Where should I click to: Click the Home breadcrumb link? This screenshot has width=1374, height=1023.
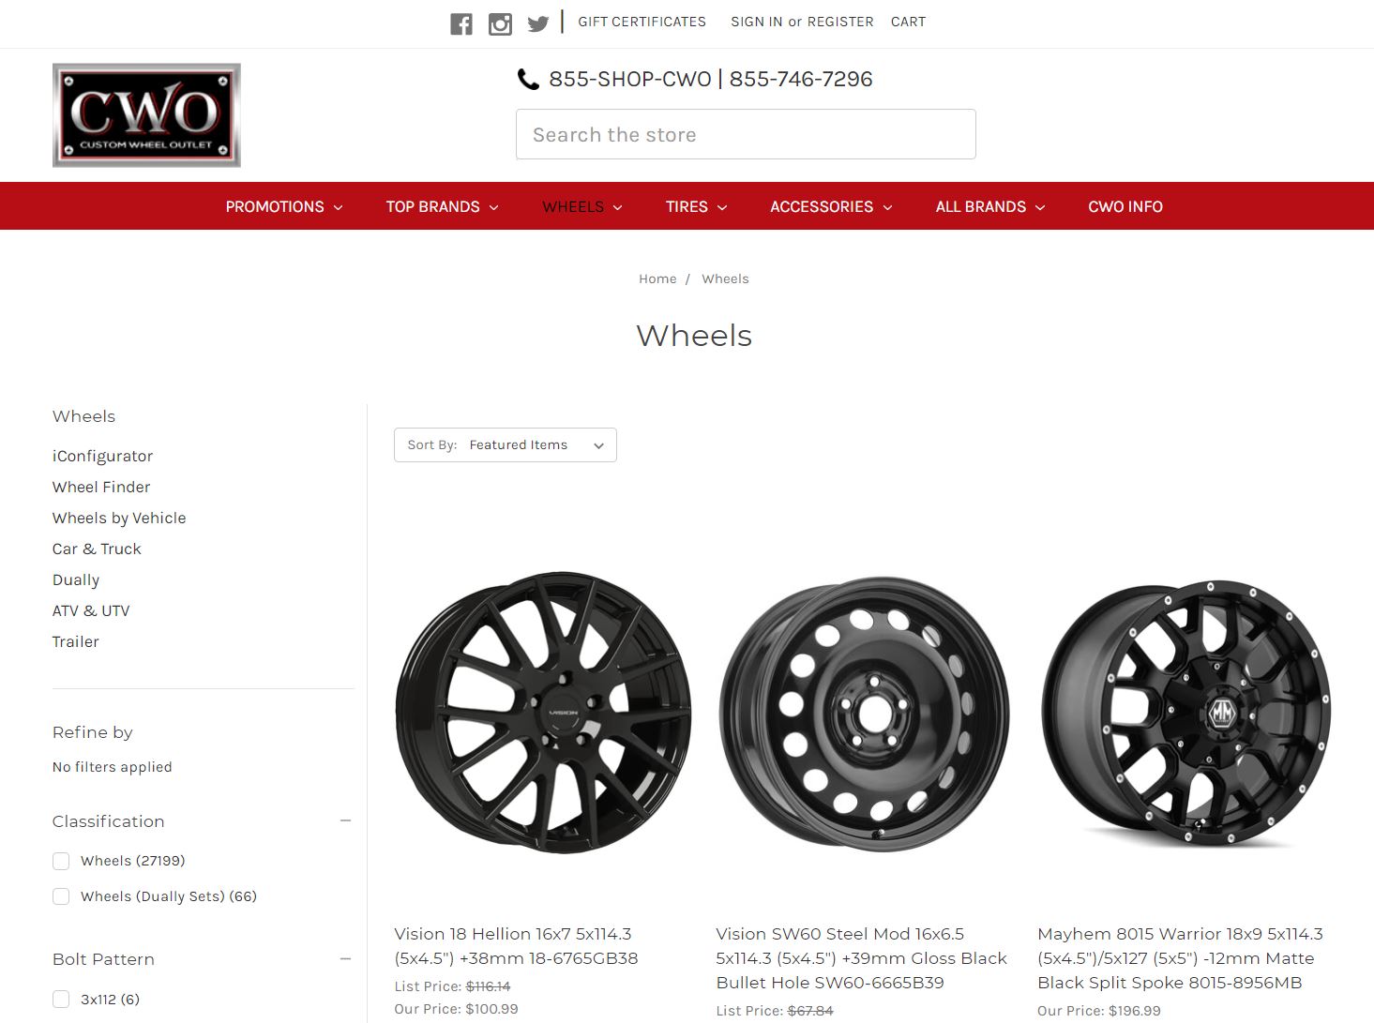coord(657,278)
